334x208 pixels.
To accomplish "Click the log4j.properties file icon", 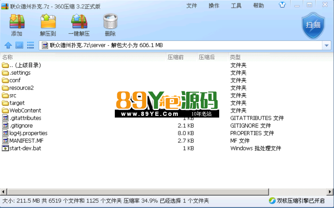I will coord(5,133).
